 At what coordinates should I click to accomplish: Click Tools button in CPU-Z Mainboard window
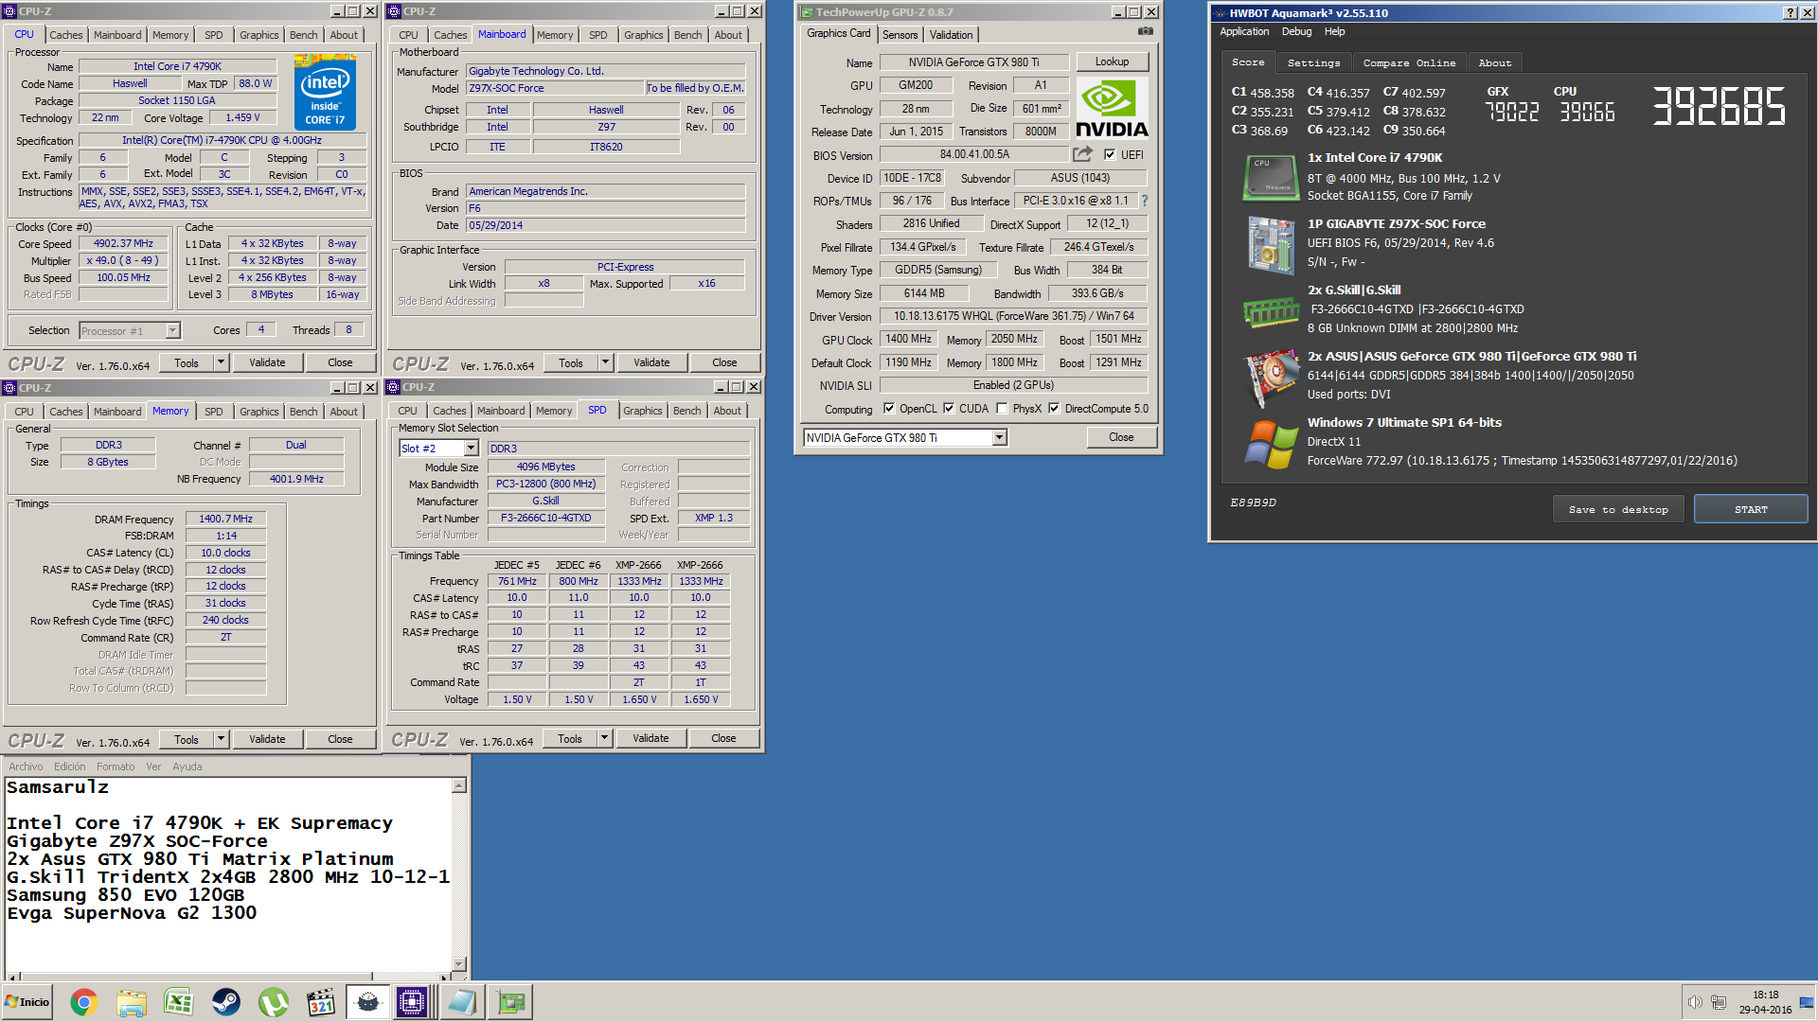coord(571,362)
